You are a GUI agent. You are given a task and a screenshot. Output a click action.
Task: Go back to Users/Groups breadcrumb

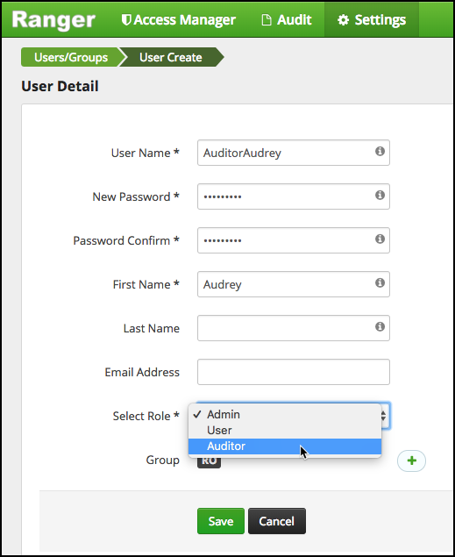pos(71,57)
